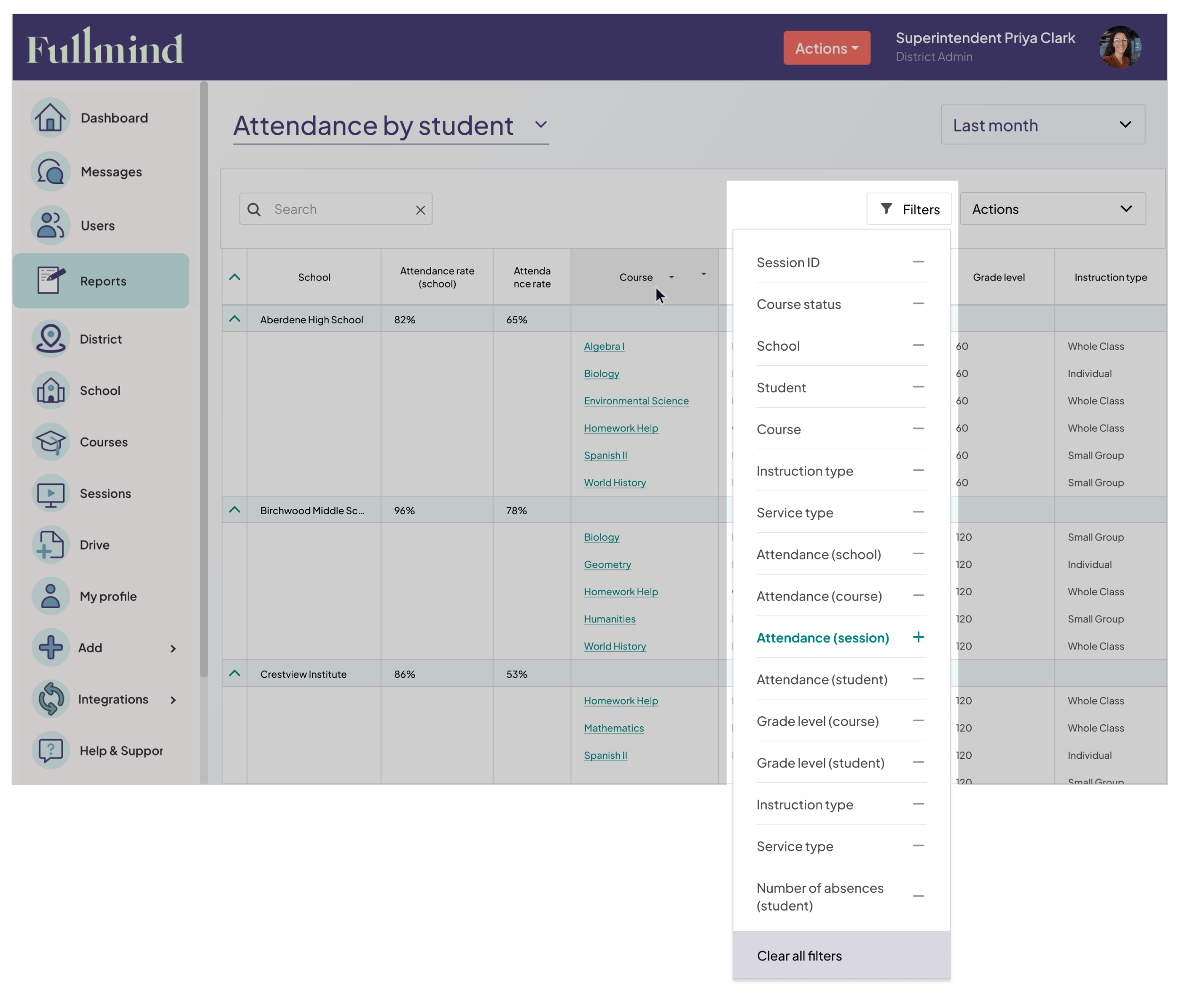Click inside the Search input field
The image size is (1178, 994).
coord(338,209)
